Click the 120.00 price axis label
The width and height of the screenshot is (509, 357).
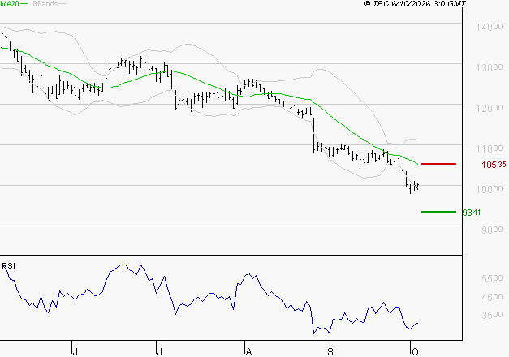coord(490,108)
